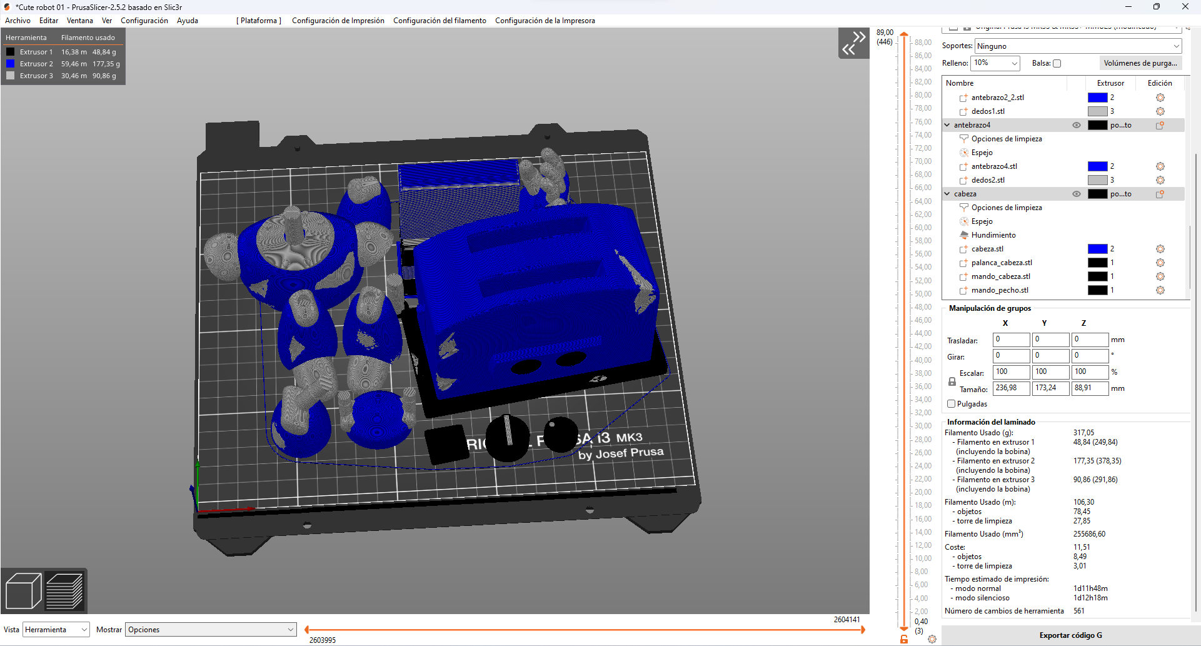Click the Exportar código G button
This screenshot has width=1201, height=646.
1070,635
